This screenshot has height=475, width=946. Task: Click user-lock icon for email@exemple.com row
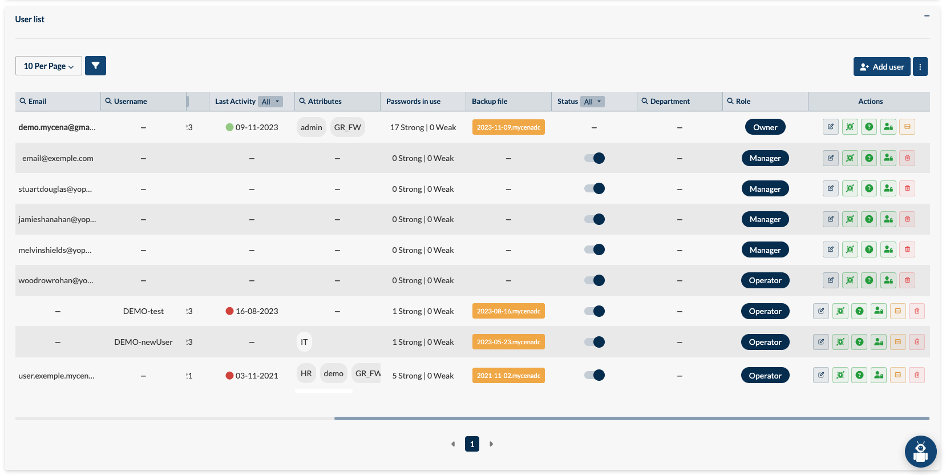click(x=888, y=158)
